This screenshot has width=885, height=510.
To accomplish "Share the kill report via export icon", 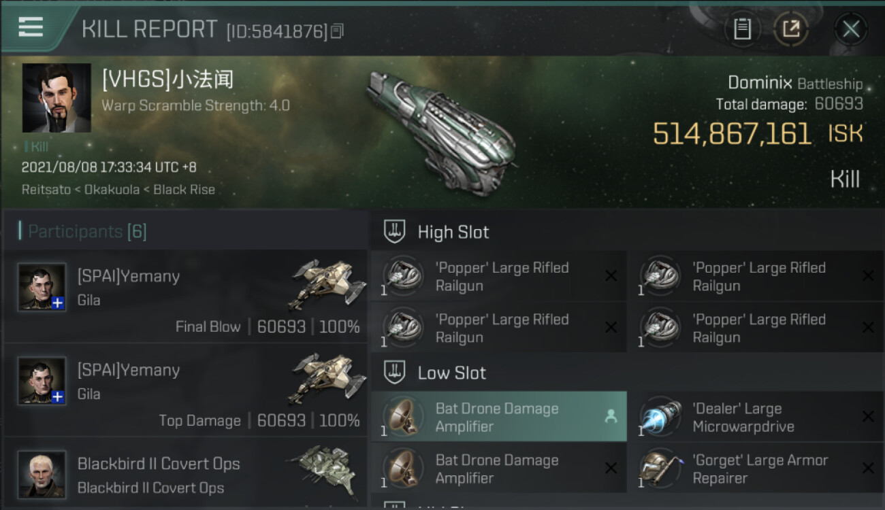I will (x=790, y=29).
